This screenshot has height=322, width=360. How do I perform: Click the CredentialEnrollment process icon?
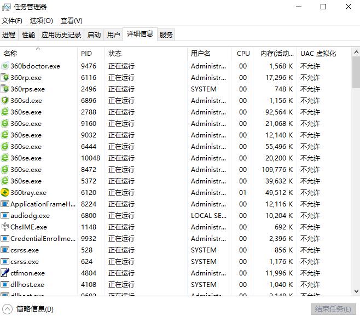[x=5, y=239]
